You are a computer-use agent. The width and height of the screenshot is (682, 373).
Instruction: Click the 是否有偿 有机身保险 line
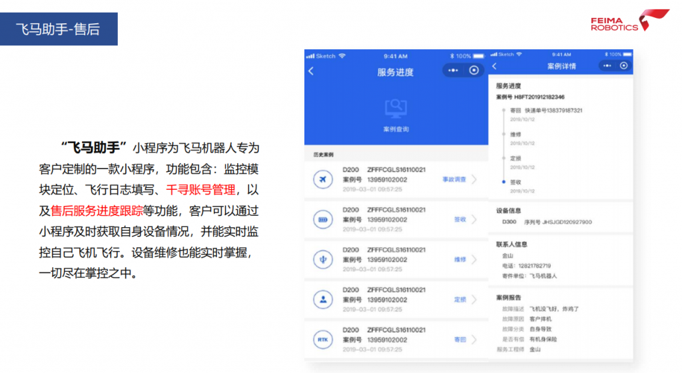click(529, 339)
